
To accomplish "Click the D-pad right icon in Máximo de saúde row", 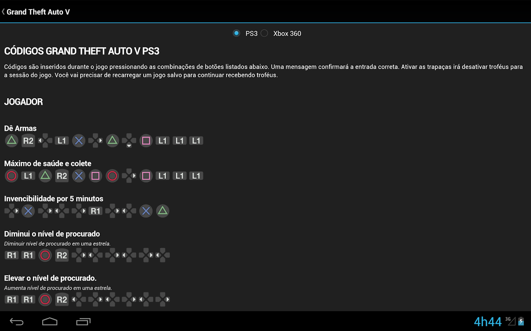I will [x=129, y=176].
